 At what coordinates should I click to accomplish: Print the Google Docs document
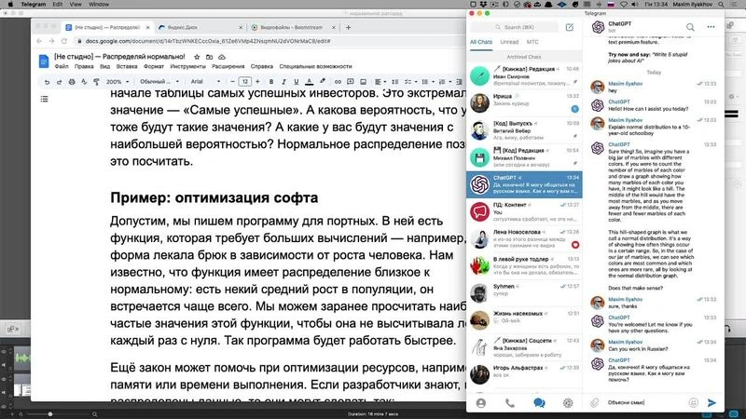click(72, 82)
